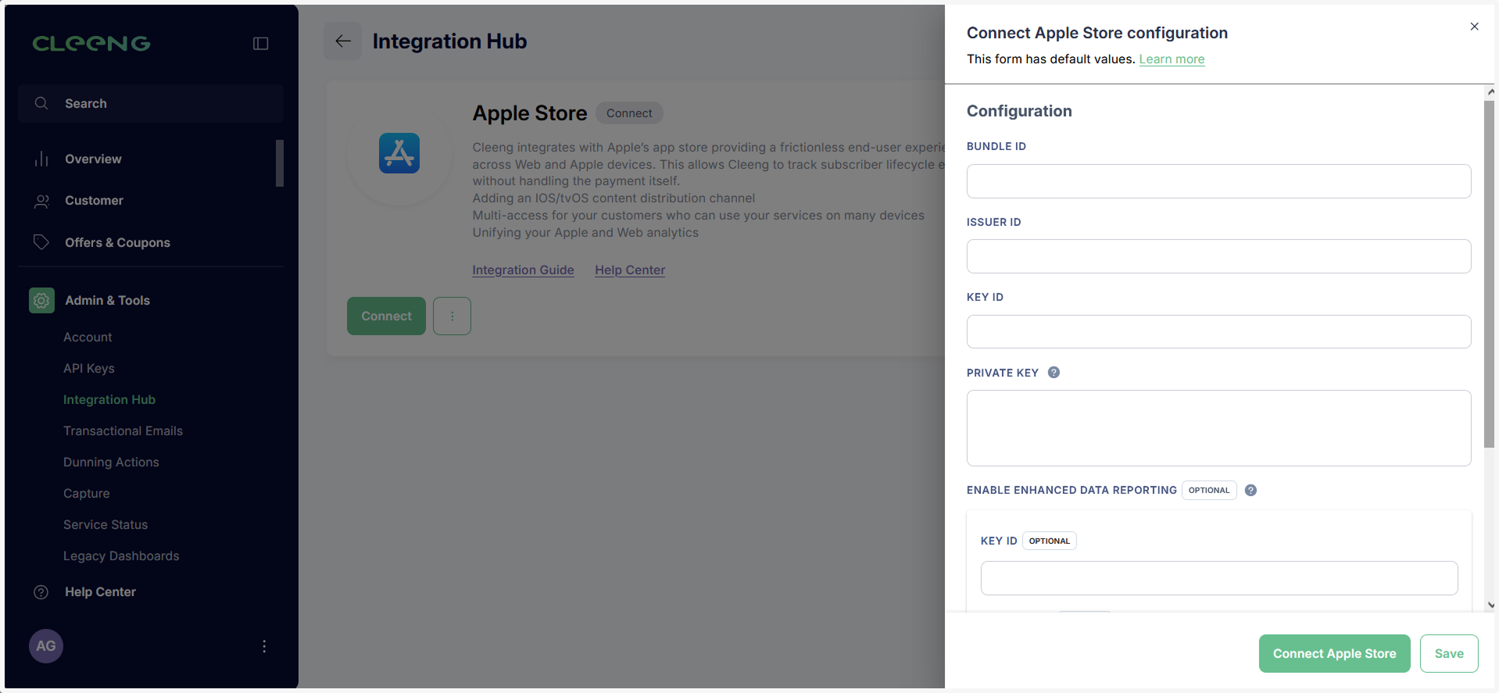This screenshot has width=1499, height=693.
Task: Open Offers & Coupons section
Action: coord(117,243)
